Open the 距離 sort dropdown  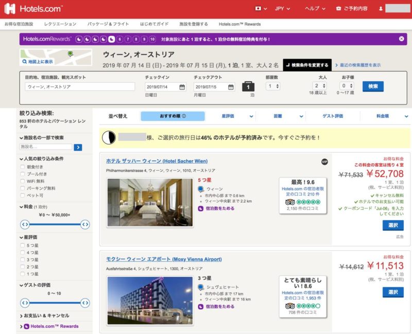[288, 116]
